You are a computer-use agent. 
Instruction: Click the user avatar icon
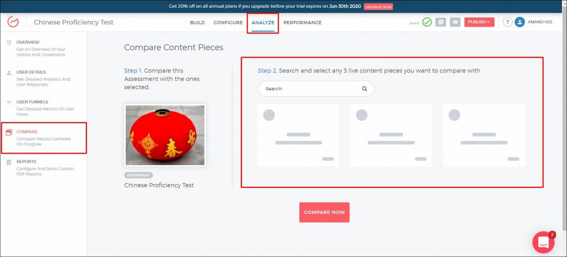(520, 22)
